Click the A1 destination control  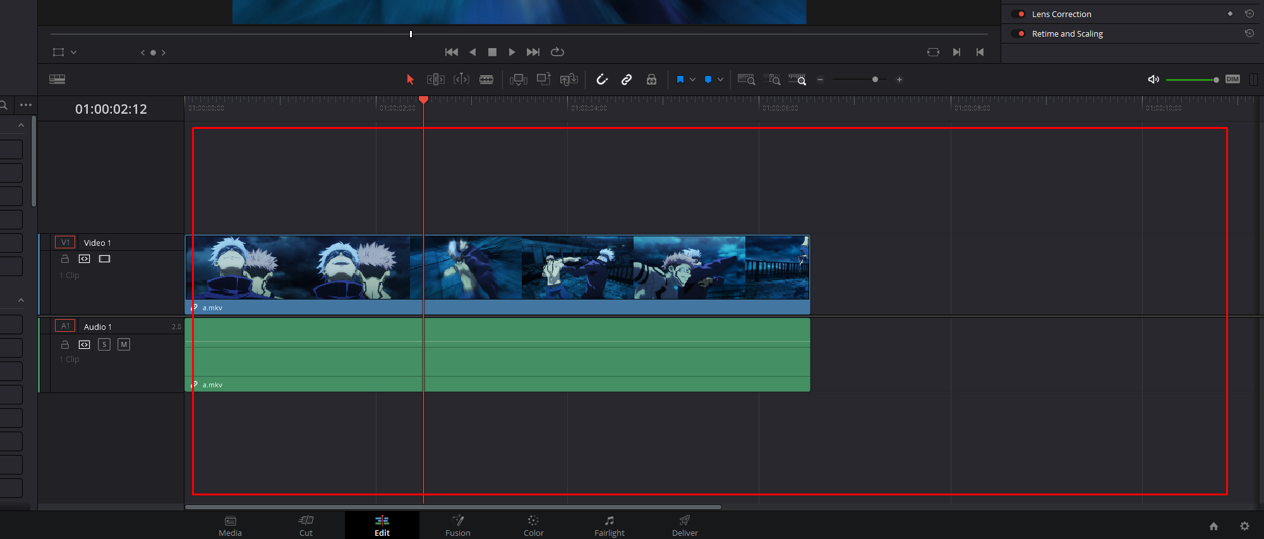[x=65, y=326]
